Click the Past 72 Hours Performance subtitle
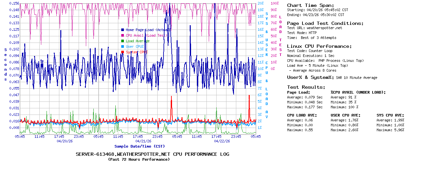 tap(139, 159)
